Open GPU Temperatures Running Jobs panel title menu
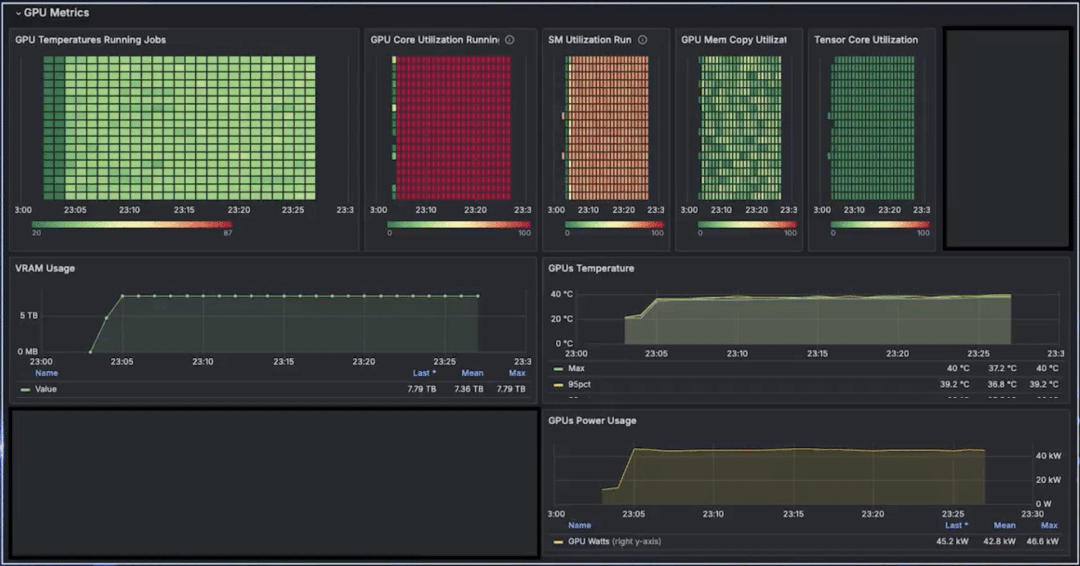This screenshot has height=566, width=1080. coord(90,40)
